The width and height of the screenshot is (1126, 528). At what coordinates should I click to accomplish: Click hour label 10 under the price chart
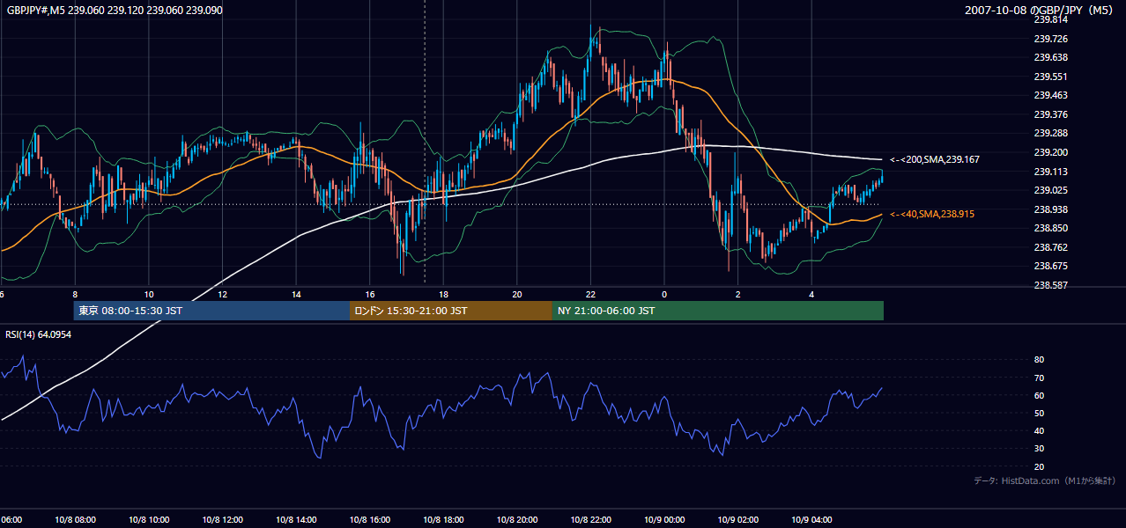[149, 294]
